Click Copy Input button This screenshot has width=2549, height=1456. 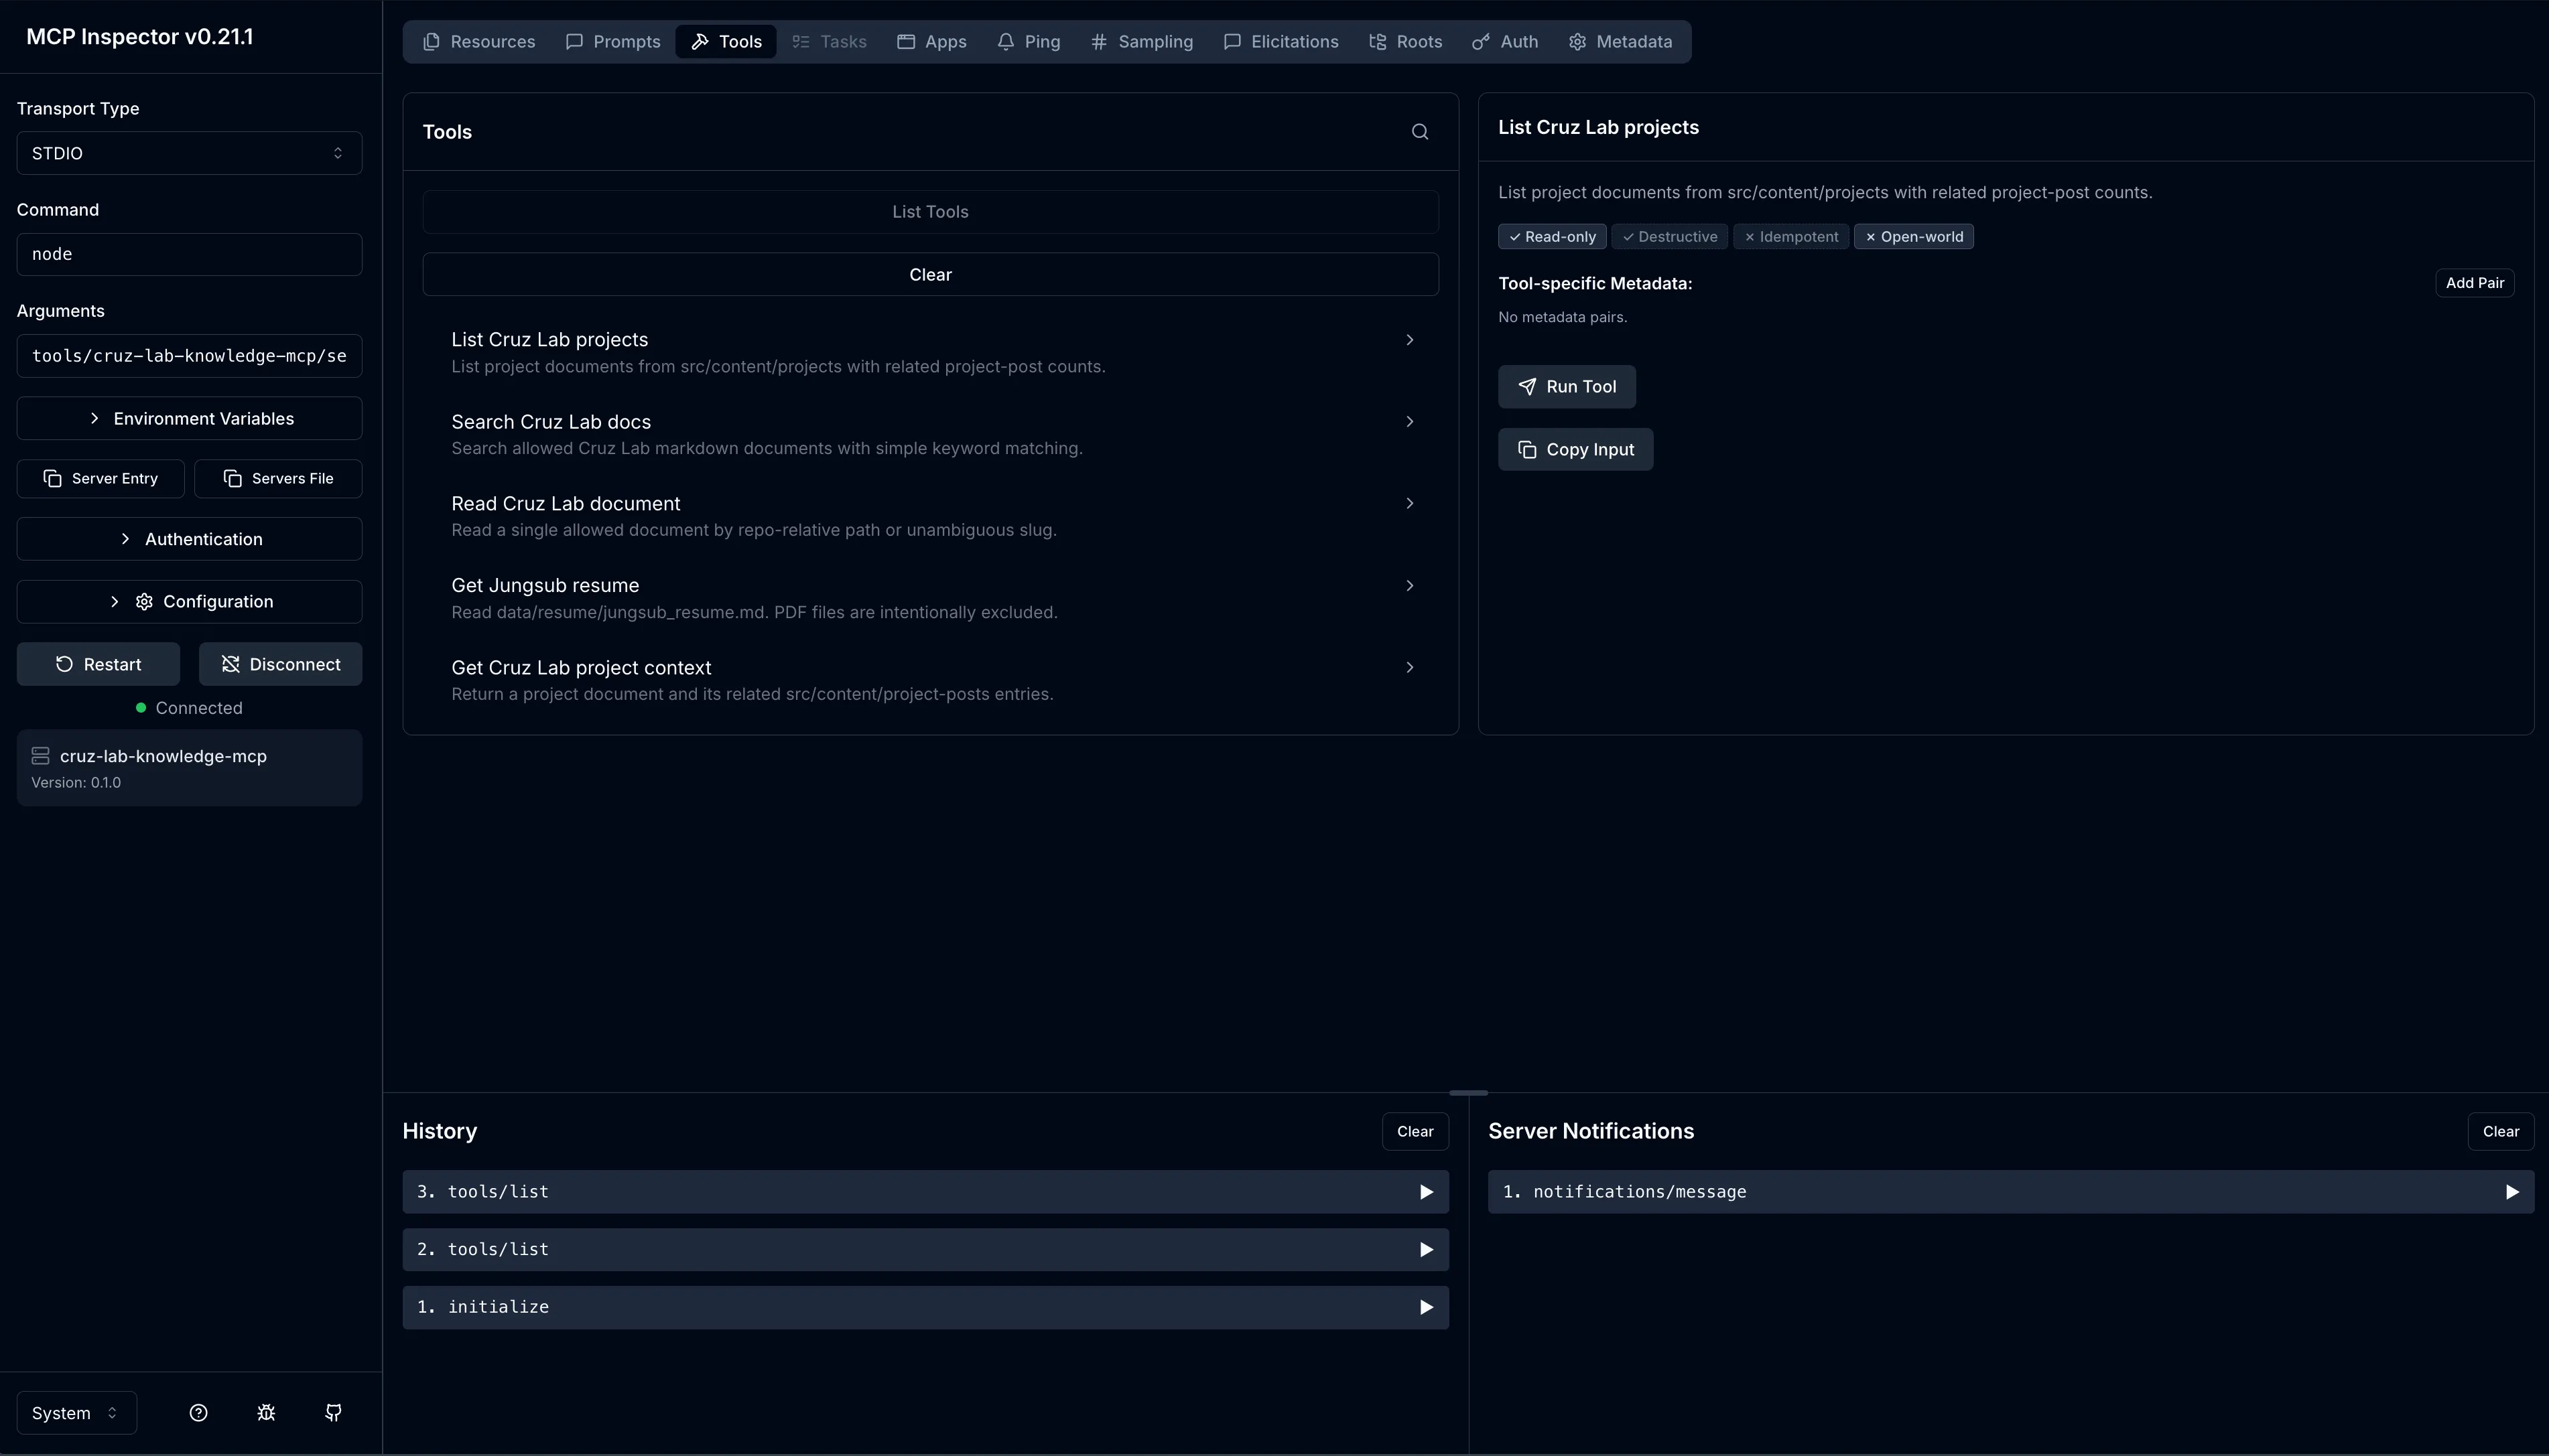[1575, 450]
